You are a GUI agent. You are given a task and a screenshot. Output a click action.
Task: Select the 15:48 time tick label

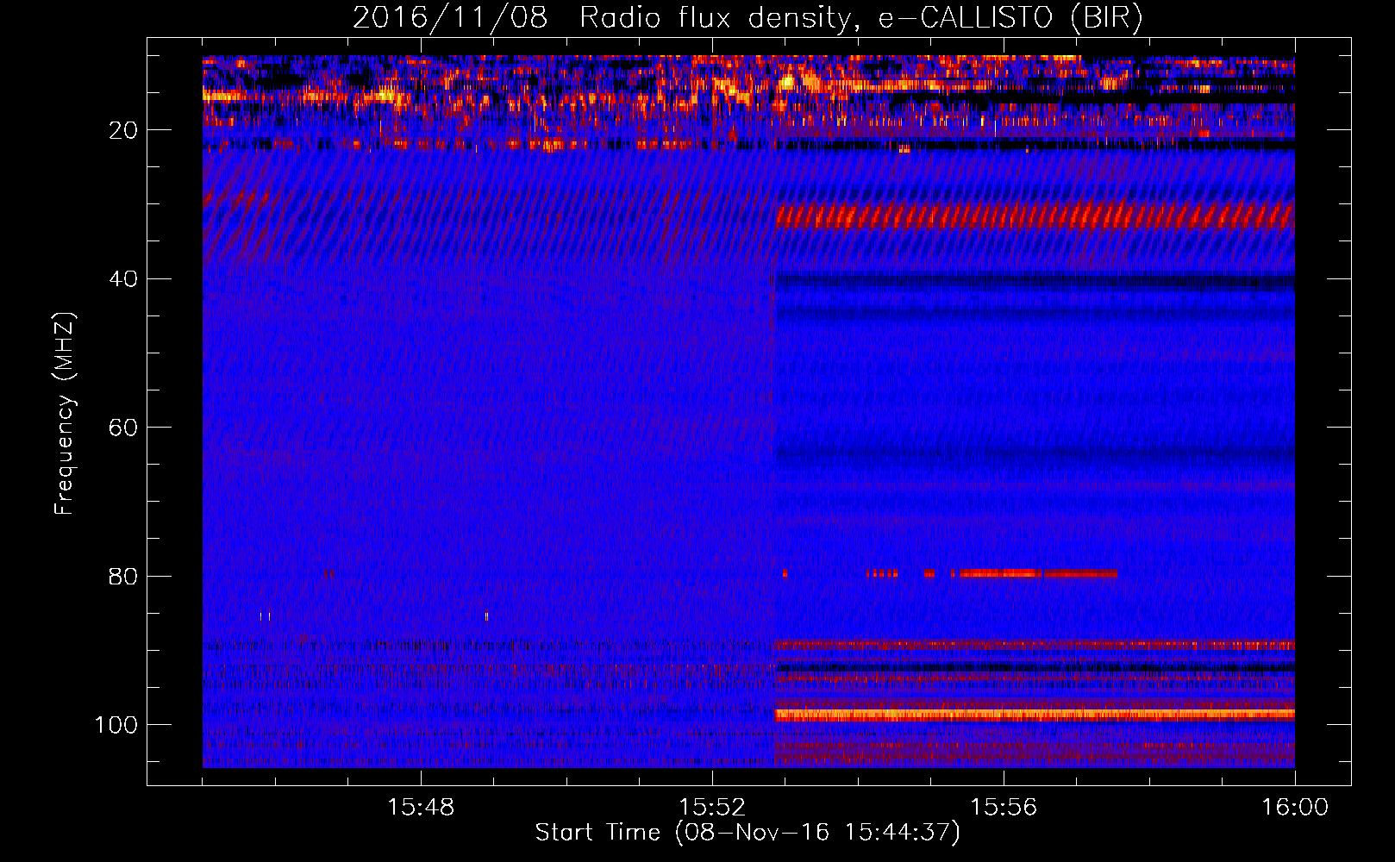421,807
